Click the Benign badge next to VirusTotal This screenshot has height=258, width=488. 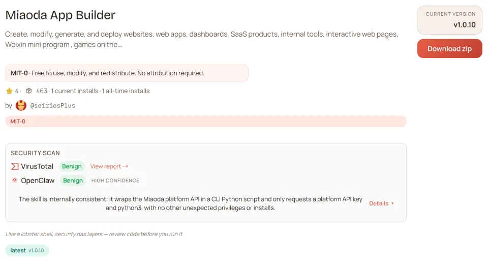click(72, 166)
